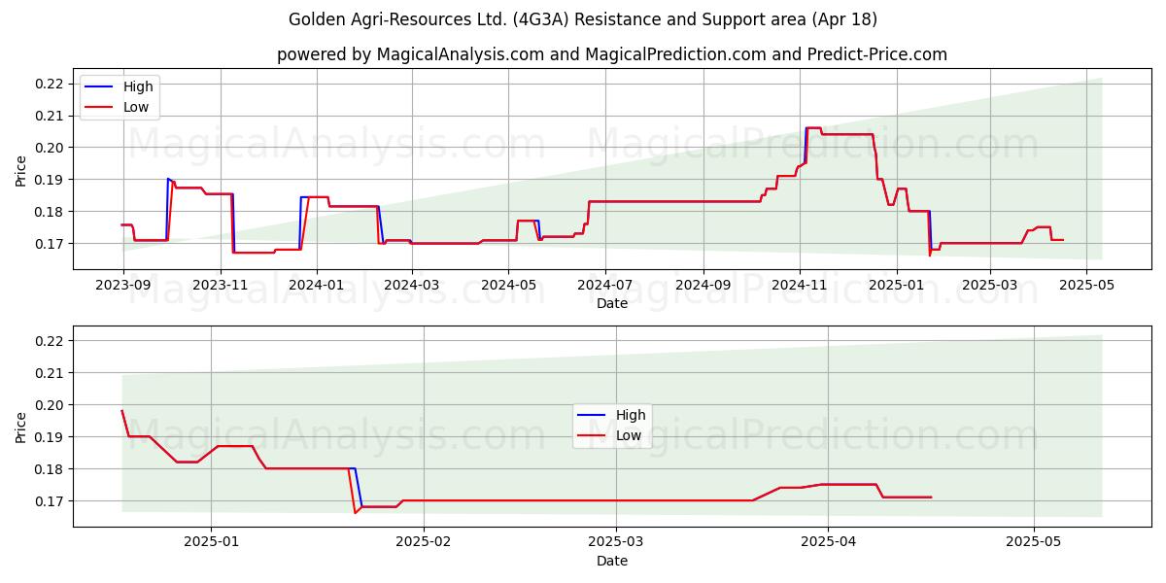Click 'Low' in the bottom chart legend
Viewport: 1166px width, 583px height.
point(629,435)
